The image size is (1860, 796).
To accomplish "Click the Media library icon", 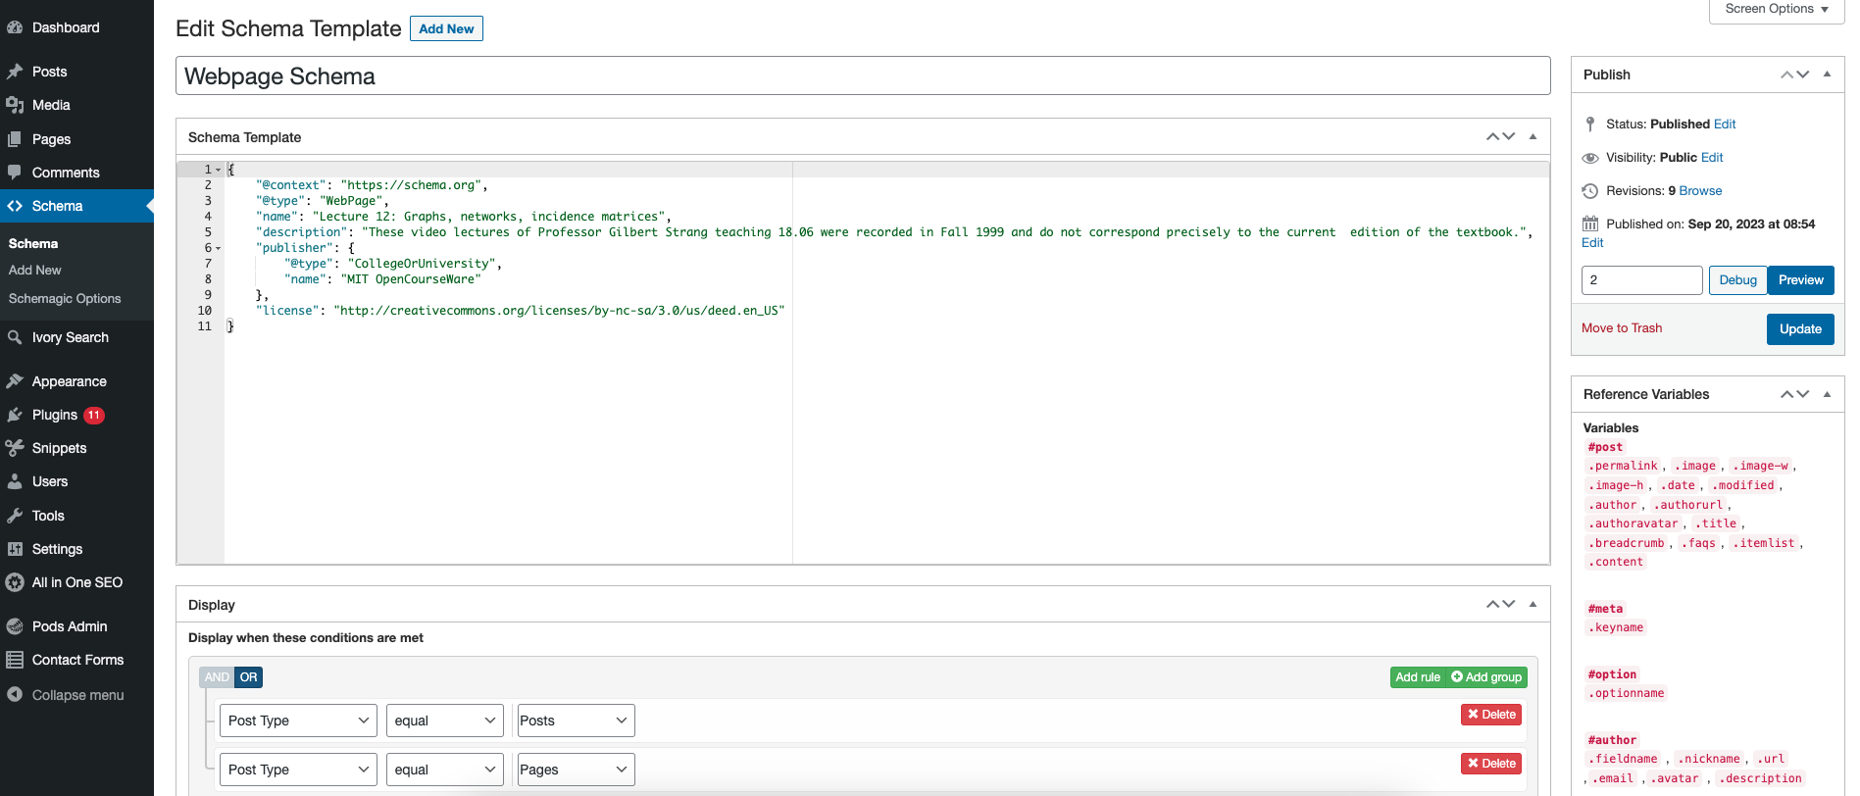I will [x=15, y=105].
